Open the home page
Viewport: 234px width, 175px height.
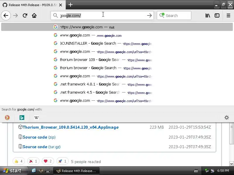34,15
